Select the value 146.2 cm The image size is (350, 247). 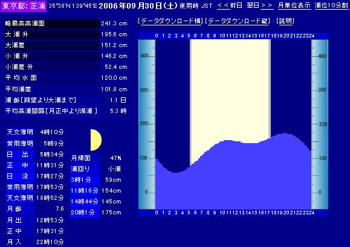114,56
